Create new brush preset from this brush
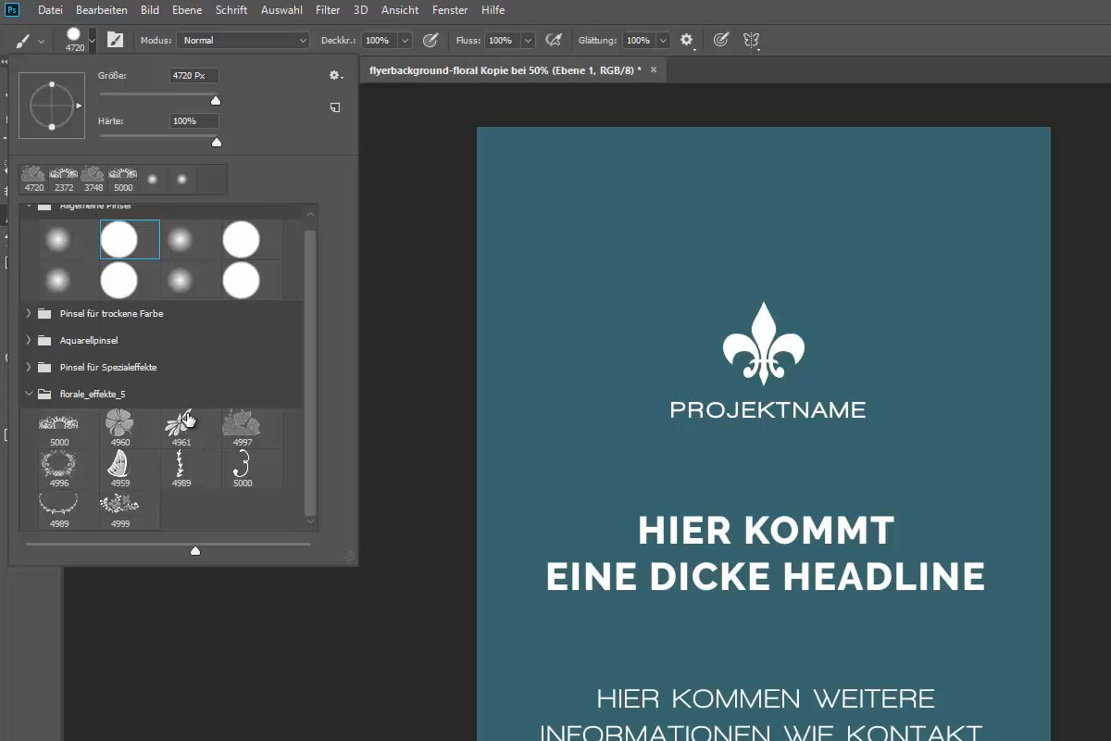Image resolution: width=1111 pixels, height=741 pixels. (335, 107)
